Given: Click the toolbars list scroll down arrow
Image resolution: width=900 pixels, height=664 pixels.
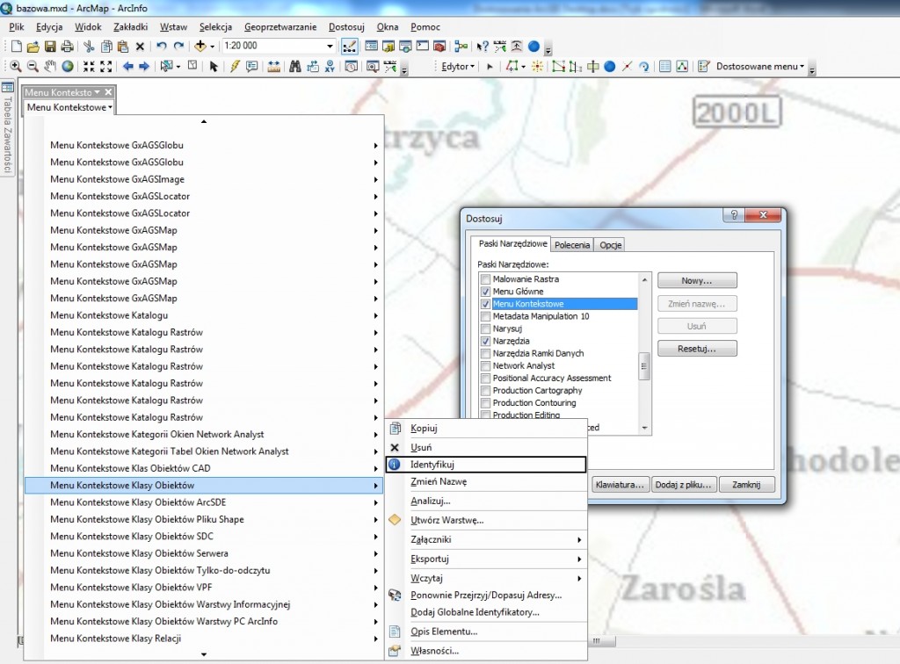Looking at the screenshot, I should (644, 428).
